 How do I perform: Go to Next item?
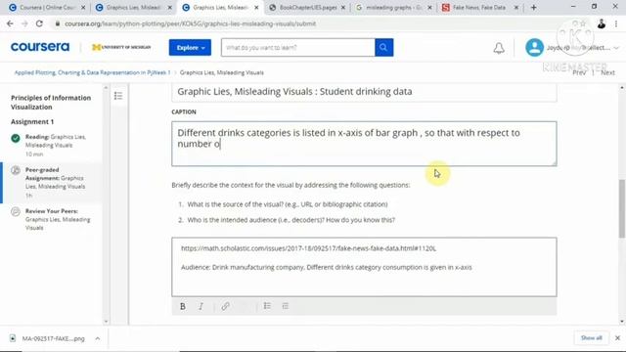coord(607,72)
